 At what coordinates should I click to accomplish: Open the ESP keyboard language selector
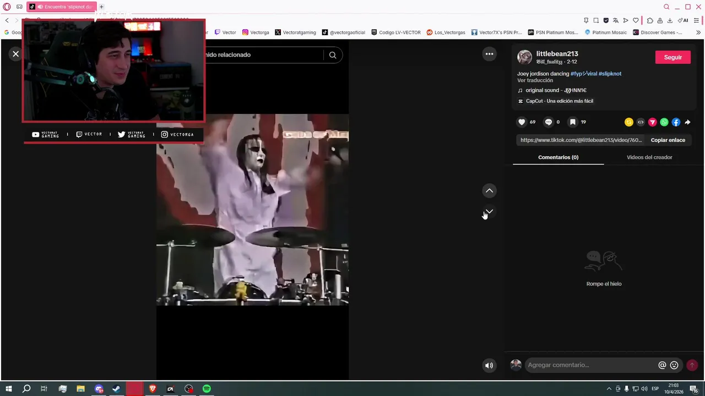click(x=655, y=389)
